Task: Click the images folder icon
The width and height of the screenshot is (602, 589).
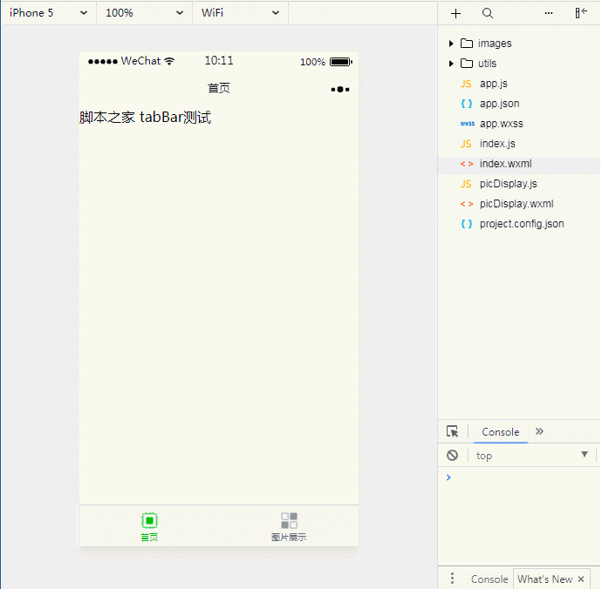Action: 467,43
